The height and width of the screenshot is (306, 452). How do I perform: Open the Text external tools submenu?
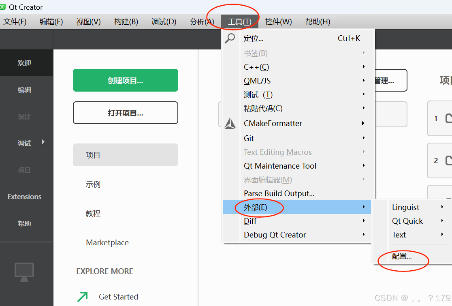coord(412,235)
